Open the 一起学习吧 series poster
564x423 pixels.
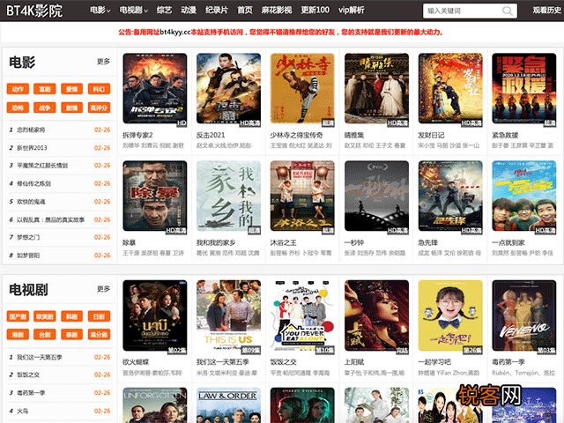click(450, 317)
